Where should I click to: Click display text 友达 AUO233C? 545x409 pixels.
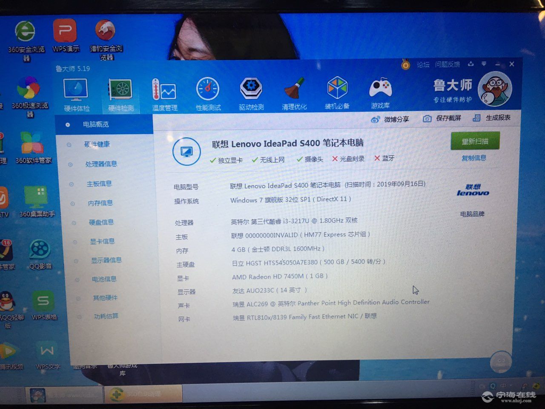pyautogui.click(x=270, y=290)
